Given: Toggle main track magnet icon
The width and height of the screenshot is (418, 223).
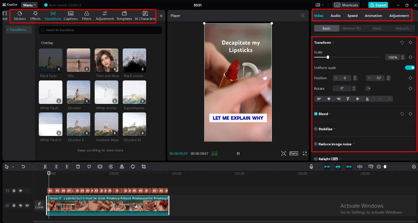Looking at the screenshot, I should tap(327, 167).
